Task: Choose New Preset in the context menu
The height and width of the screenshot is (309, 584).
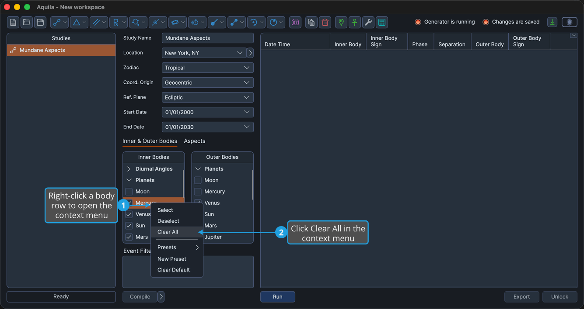Action: 177,259
